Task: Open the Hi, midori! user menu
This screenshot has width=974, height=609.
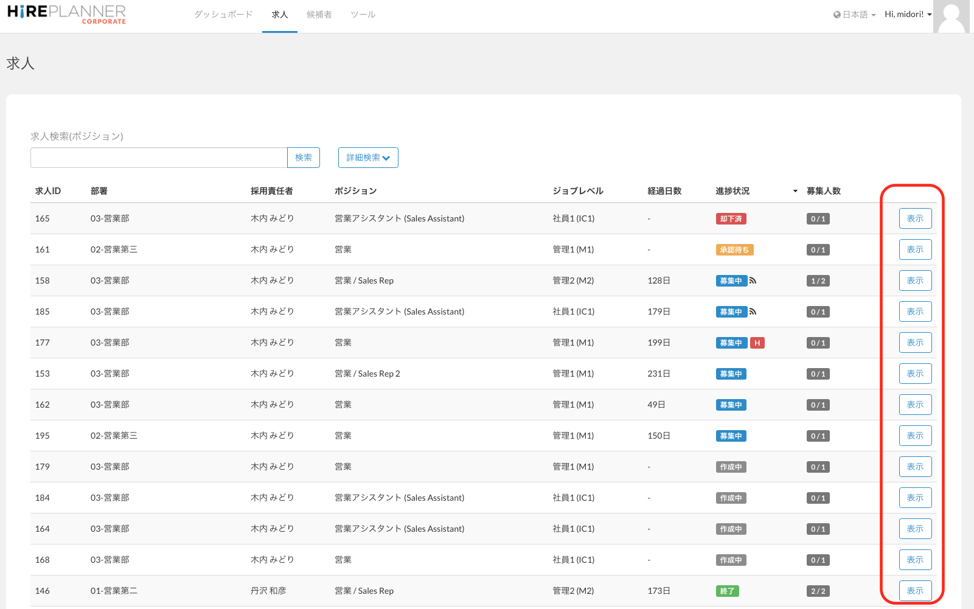Action: click(x=908, y=15)
